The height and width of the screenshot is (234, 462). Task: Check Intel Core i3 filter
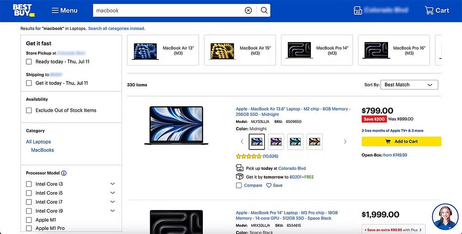29,184
